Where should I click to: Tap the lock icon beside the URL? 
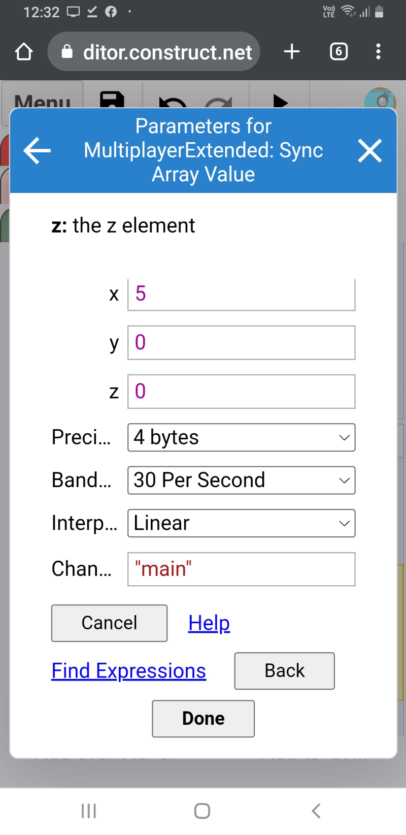[x=67, y=51]
